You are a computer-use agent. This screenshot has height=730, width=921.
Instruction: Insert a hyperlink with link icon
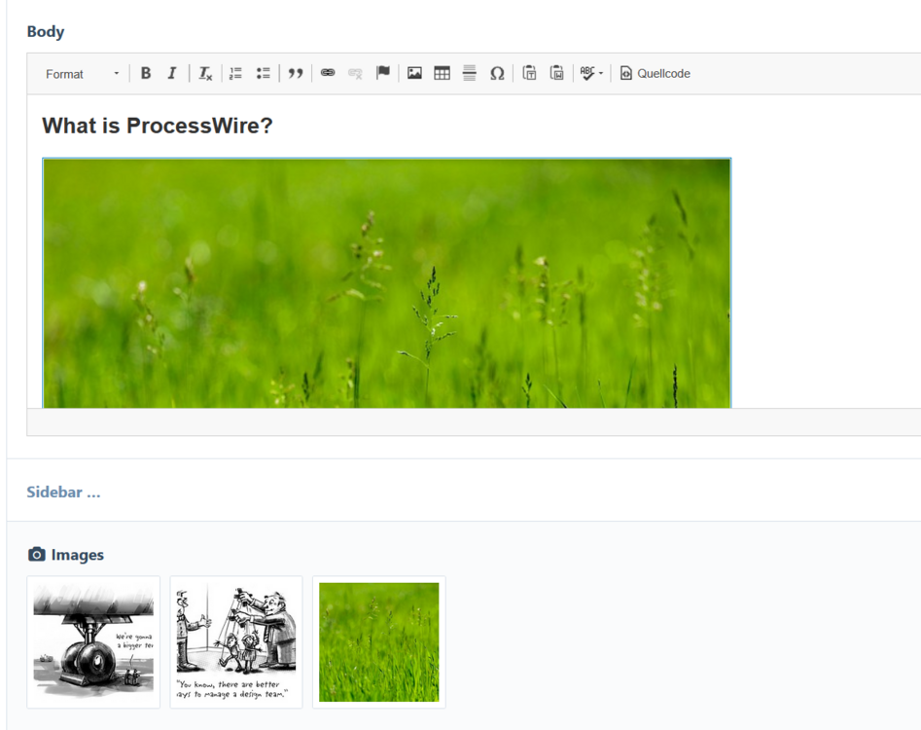pyautogui.click(x=328, y=73)
